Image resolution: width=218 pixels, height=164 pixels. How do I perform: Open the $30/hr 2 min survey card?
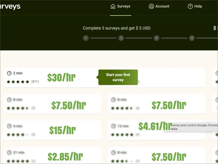tap(52, 77)
